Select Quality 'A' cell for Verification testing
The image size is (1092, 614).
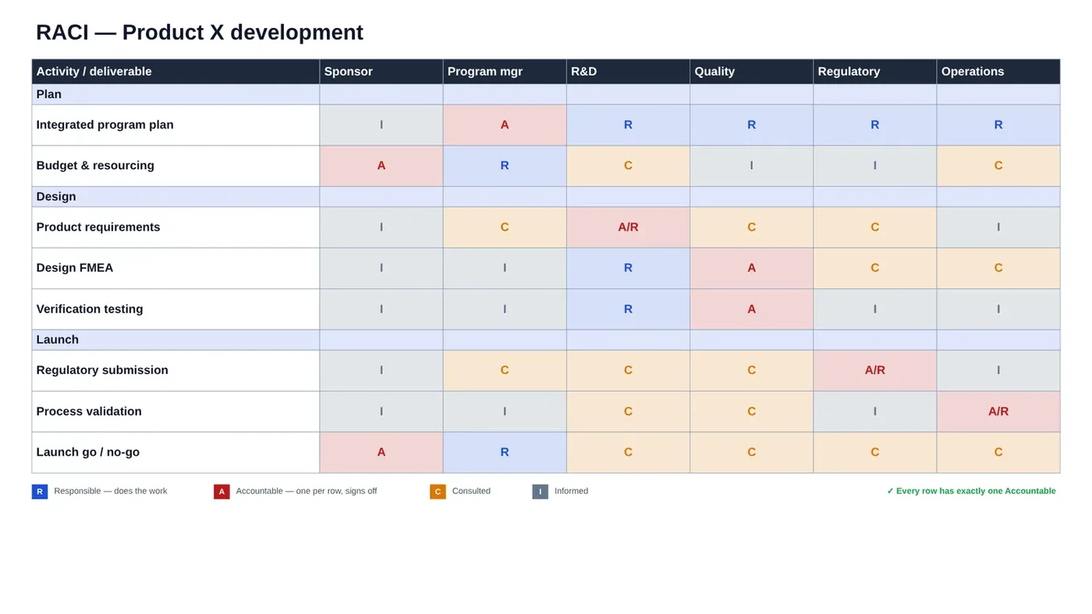(751, 309)
